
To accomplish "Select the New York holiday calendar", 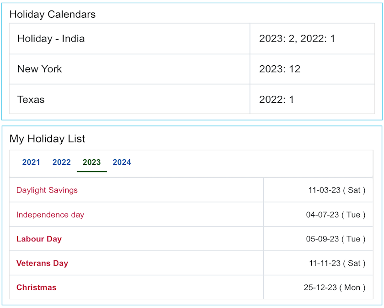I will pyautogui.click(x=40, y=69).
